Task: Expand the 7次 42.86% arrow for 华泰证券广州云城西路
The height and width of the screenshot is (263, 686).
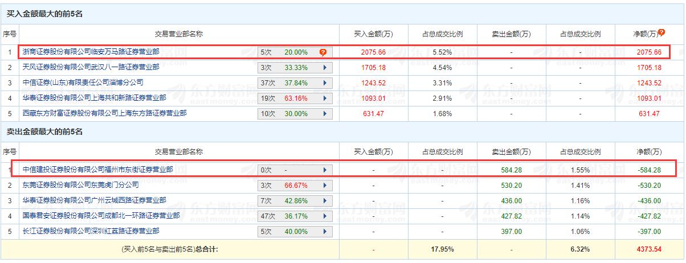Action: click(x=325, y=201)
